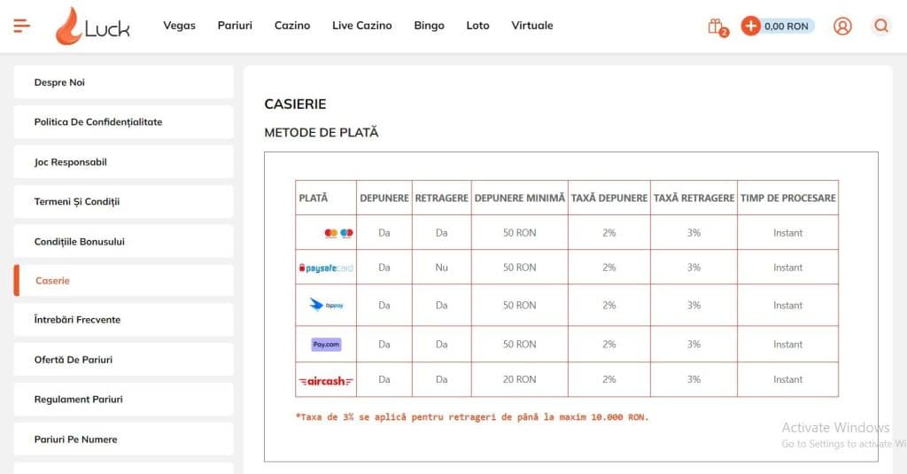Open Ofertă De Pariuri link
907x474 pixels.
click(124, 360)
